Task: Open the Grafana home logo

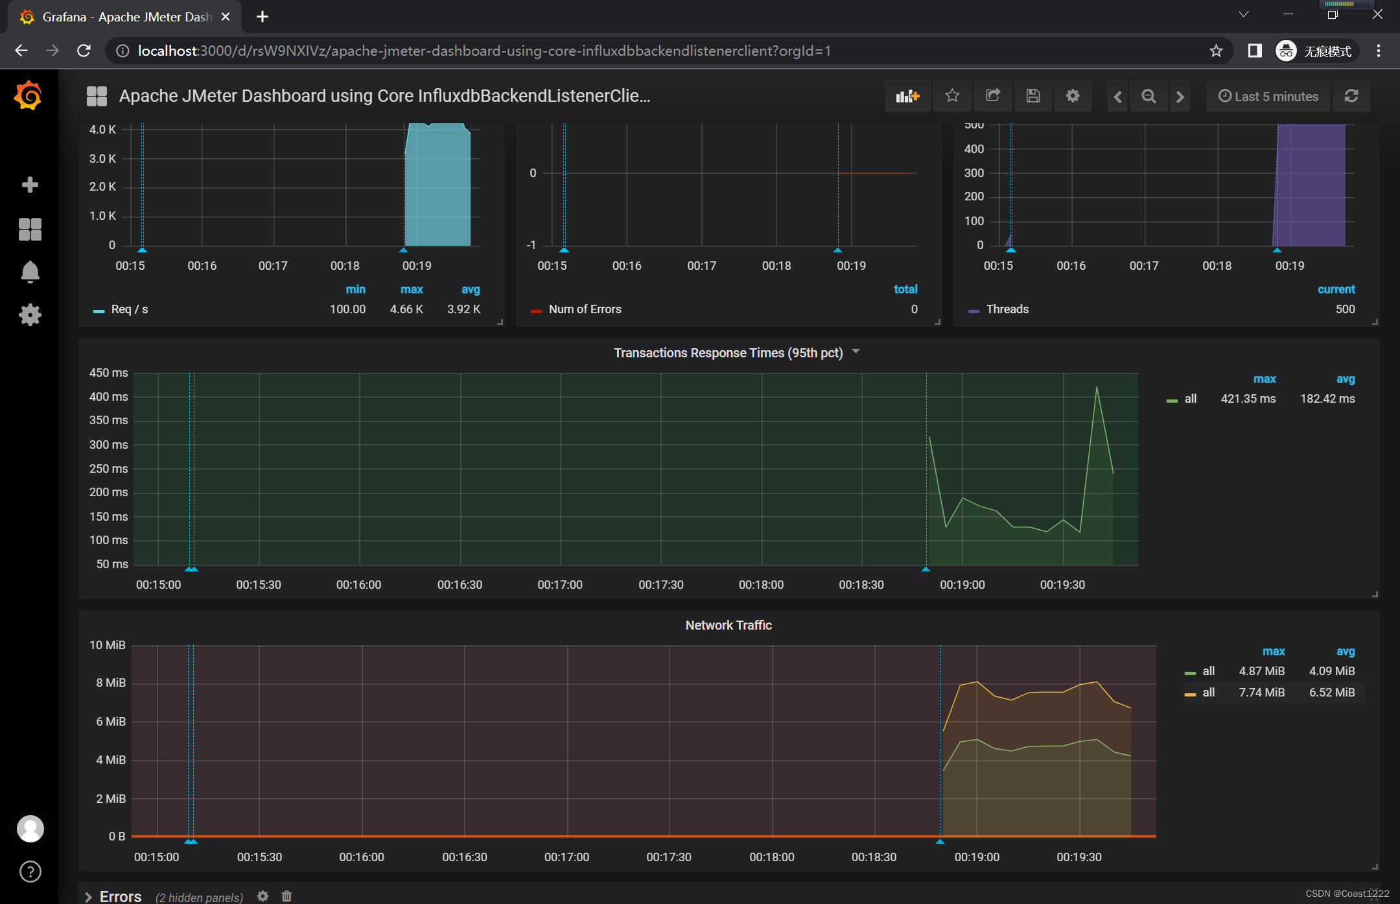Action: [x=29, y=95]
